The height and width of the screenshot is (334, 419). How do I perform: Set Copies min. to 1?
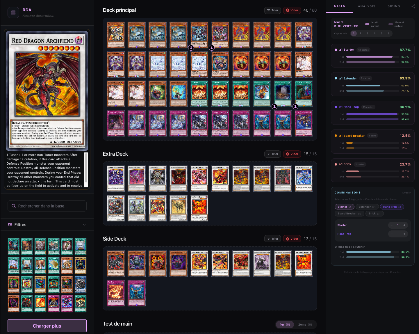pyautogui.click(x=354, y=33)
